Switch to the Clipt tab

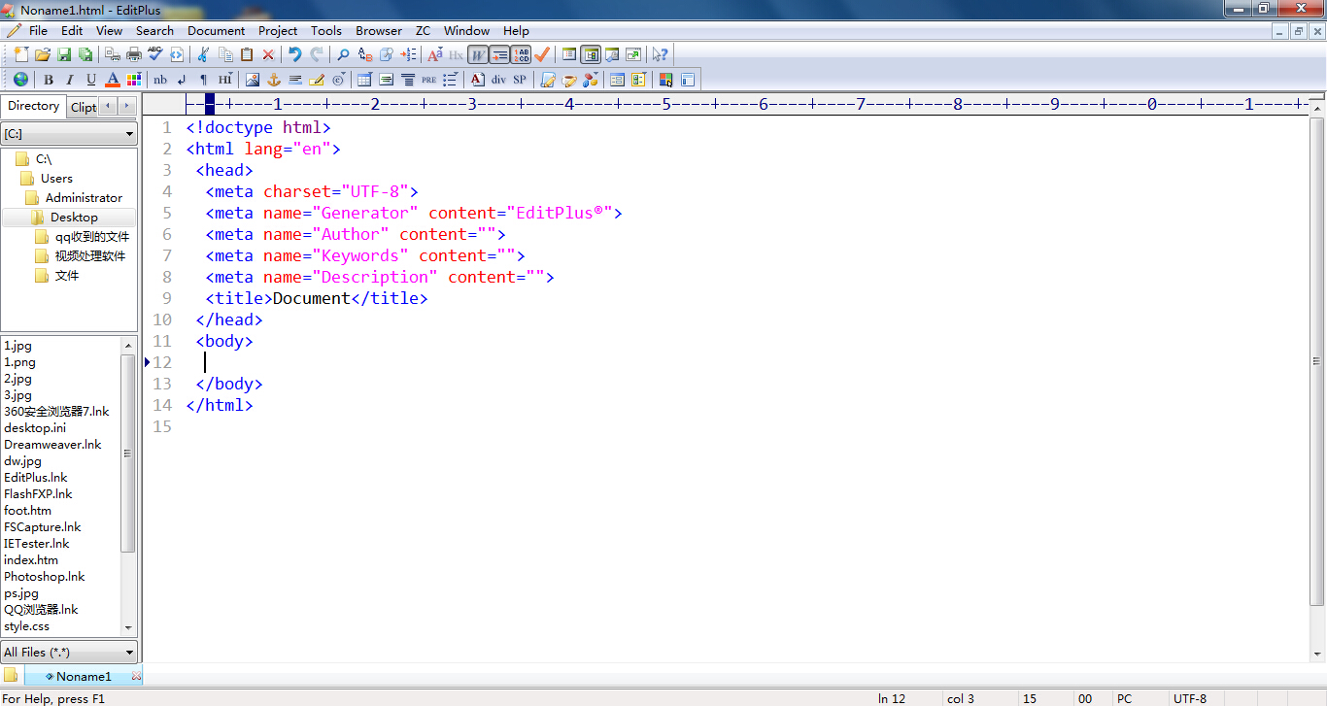(x=84, y=107)
